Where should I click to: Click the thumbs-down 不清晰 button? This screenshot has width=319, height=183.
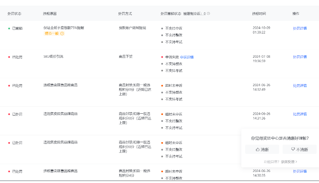pos(299,149)
